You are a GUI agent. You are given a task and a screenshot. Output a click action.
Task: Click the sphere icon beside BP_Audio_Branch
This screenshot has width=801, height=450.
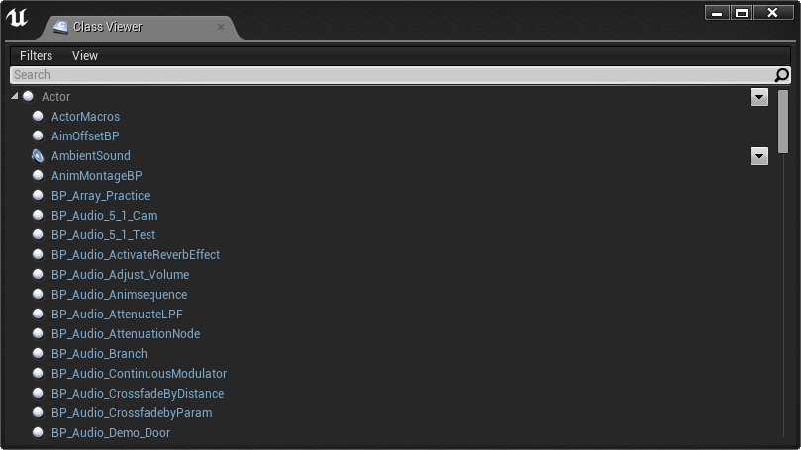point(38,354)
